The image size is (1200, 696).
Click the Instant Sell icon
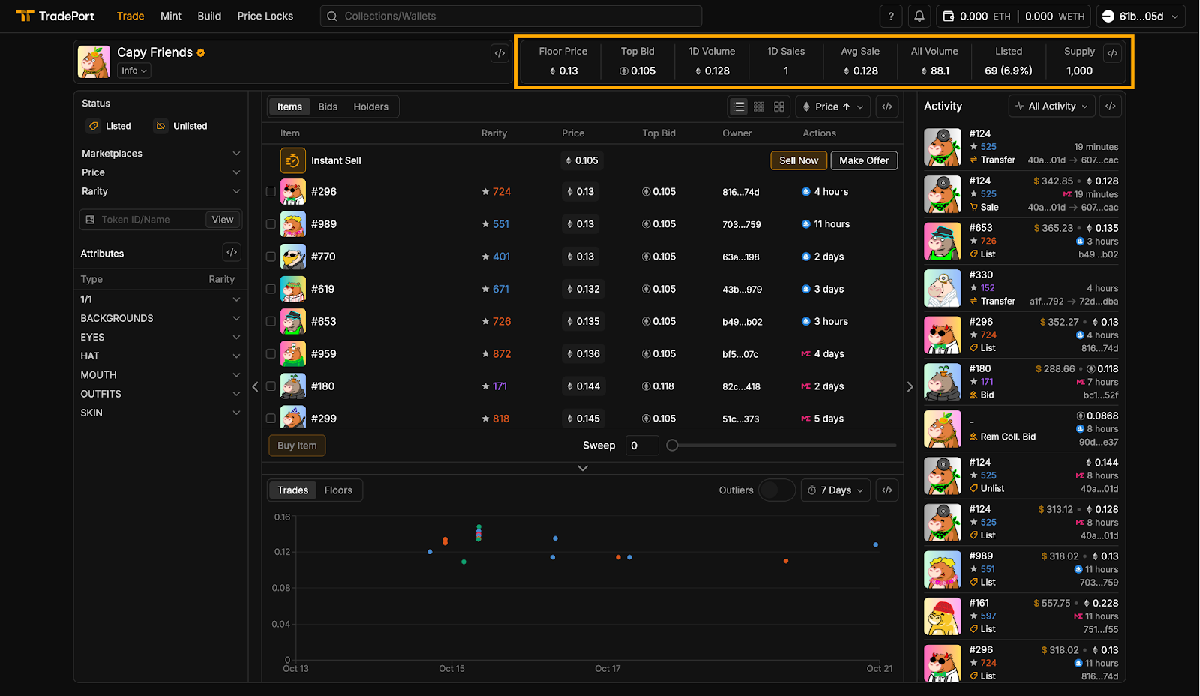(x=293, y=160)
